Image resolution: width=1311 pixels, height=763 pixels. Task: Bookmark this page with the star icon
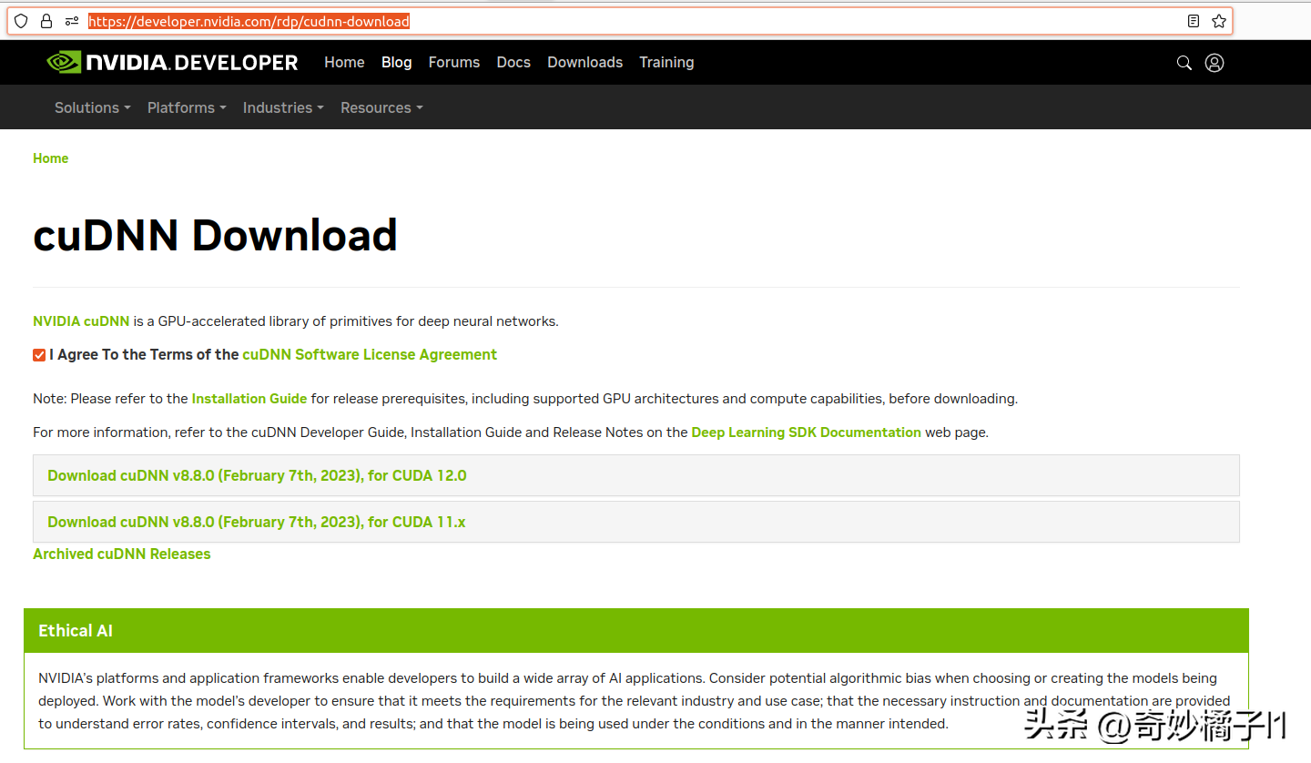[x=1219, y=21]
